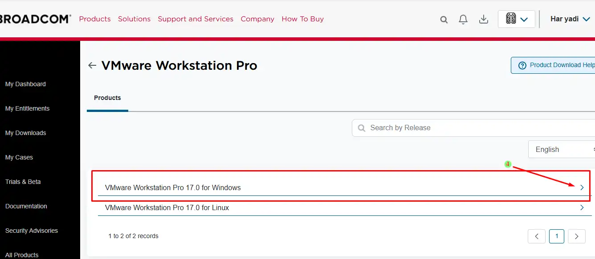The width and height of the screenshot is (595, 259).
Task: Open the Har yadi user account menu
Action: 570,19
